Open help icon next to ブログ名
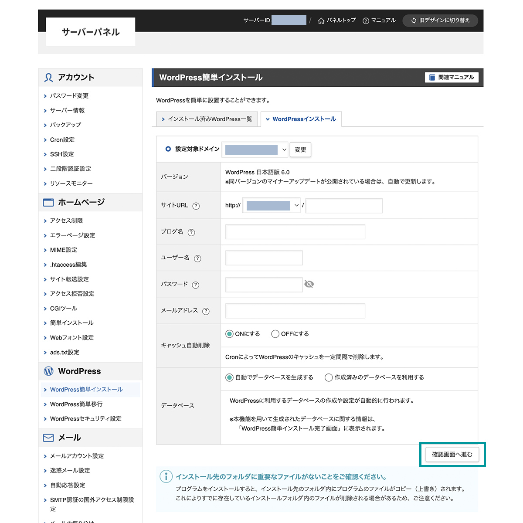523x523 pixels. point(191,232)
